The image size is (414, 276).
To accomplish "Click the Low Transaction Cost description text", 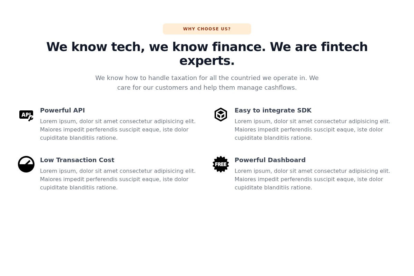I will 118,179.
